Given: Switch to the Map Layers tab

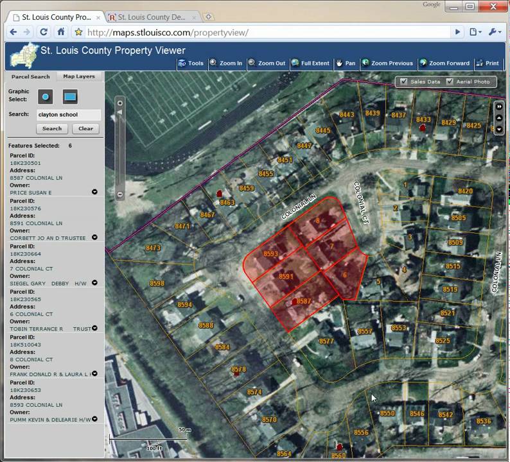Looking at the screenshot, I should click(x=79, y=76).
